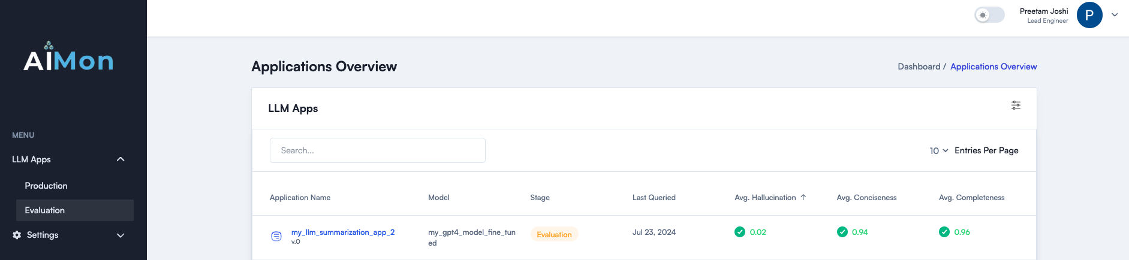Click the user avatar P icon
This screenshot has width=1129, height=260.
[x=1089, y=16]
